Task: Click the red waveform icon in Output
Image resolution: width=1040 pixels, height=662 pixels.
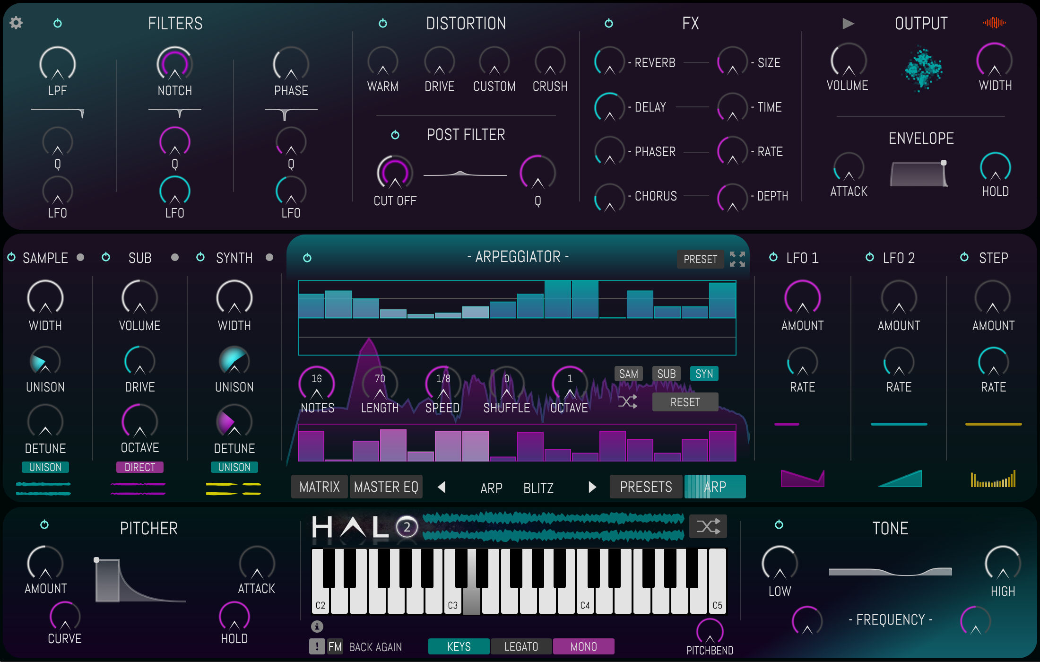Action: (994, 23)
